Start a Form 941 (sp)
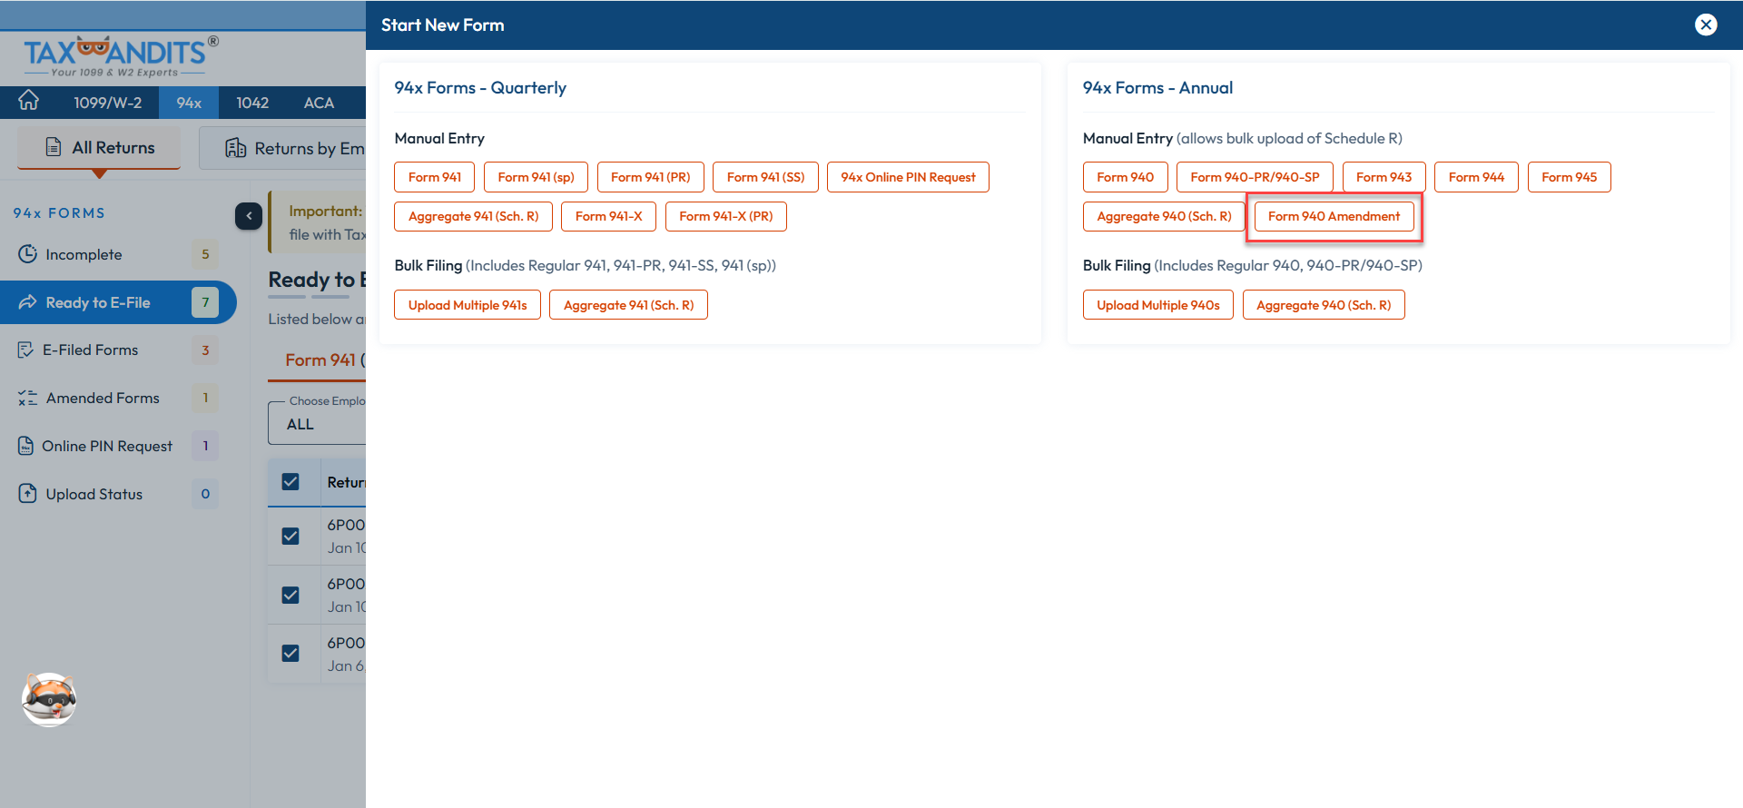 point(536,177)
